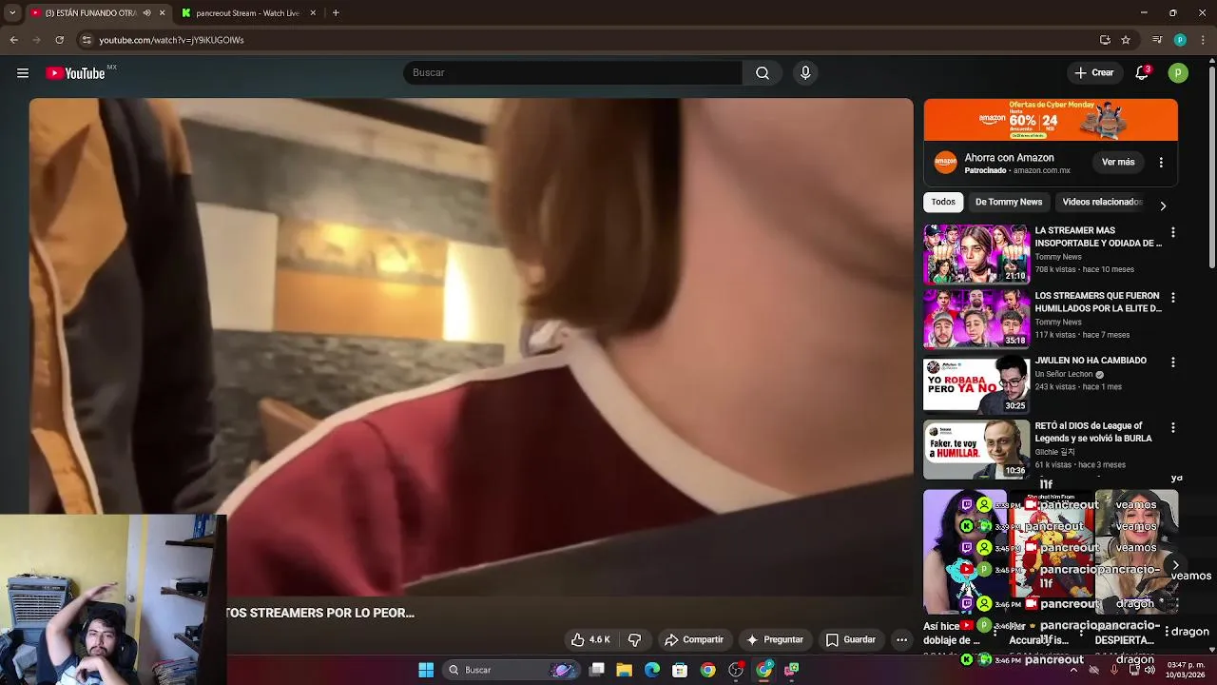The height and width of the screenshot is (685, 1217).
Task: Open Microsoft Store from taskbar
Action: click(680, 670)
